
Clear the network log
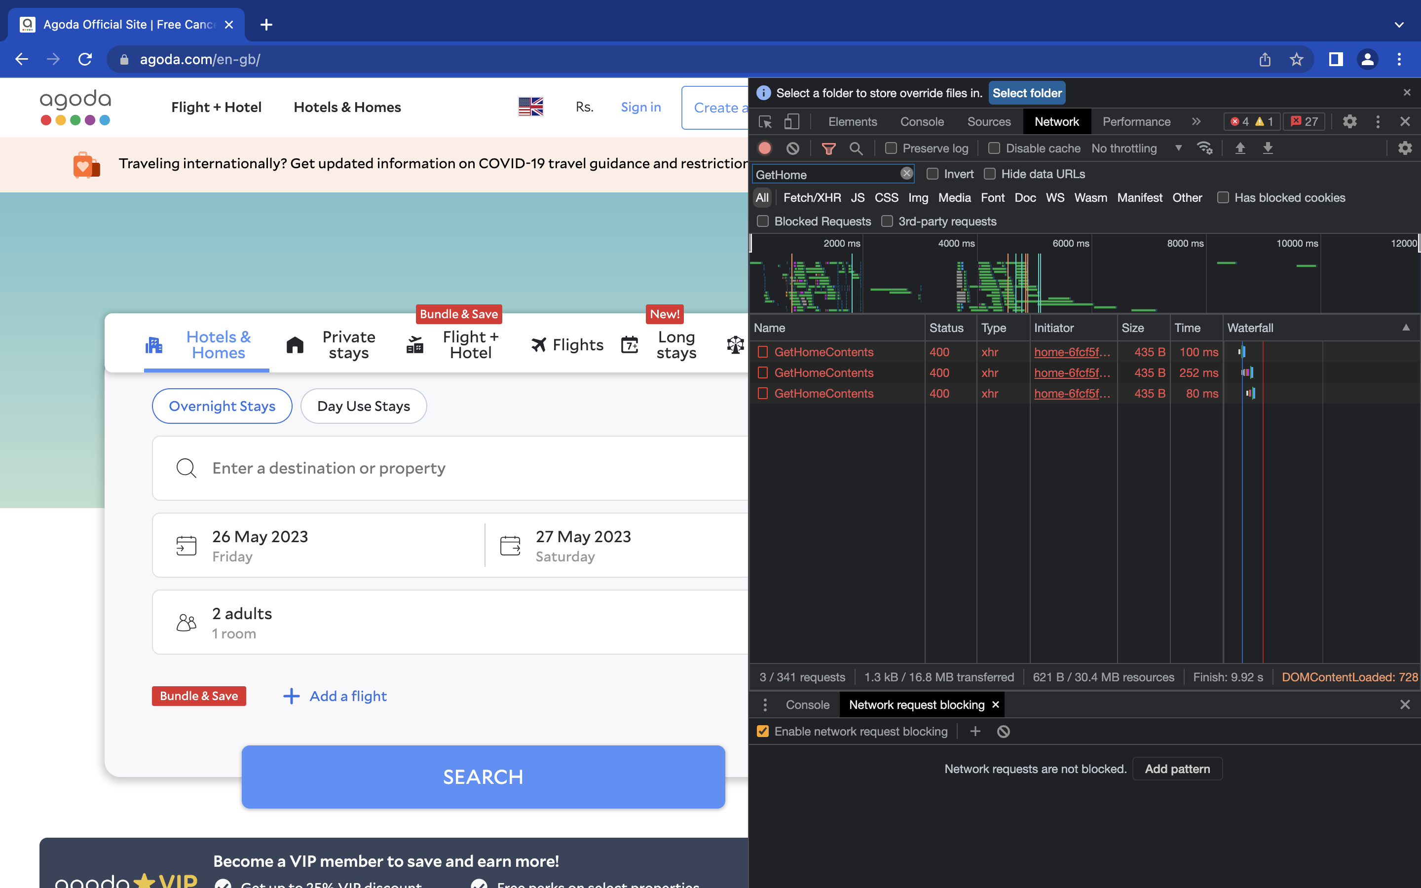(793, 148)
